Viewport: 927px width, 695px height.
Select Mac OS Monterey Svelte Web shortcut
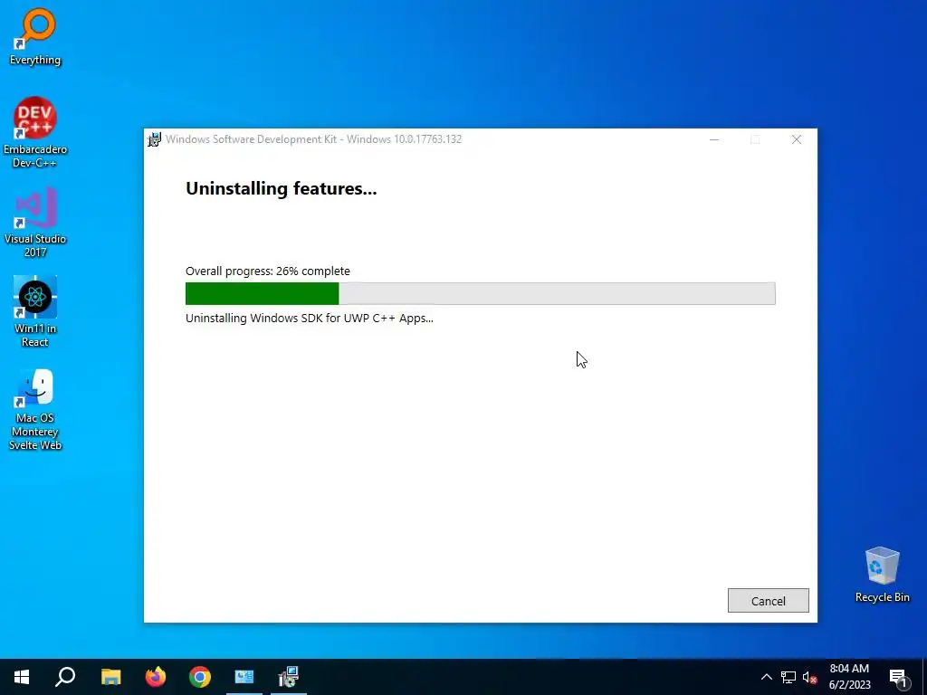[x=35, y=410]
